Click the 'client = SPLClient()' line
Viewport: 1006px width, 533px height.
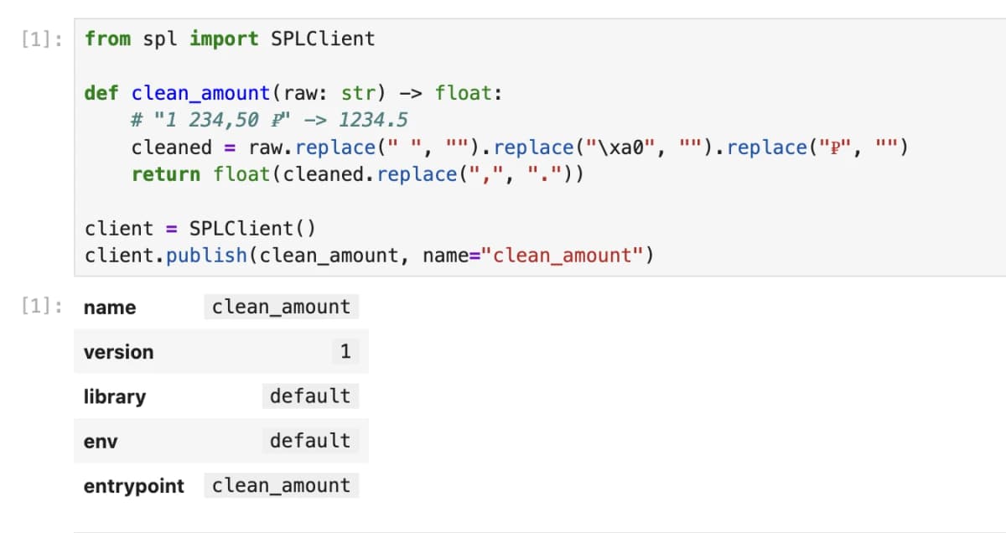point(200,229)
